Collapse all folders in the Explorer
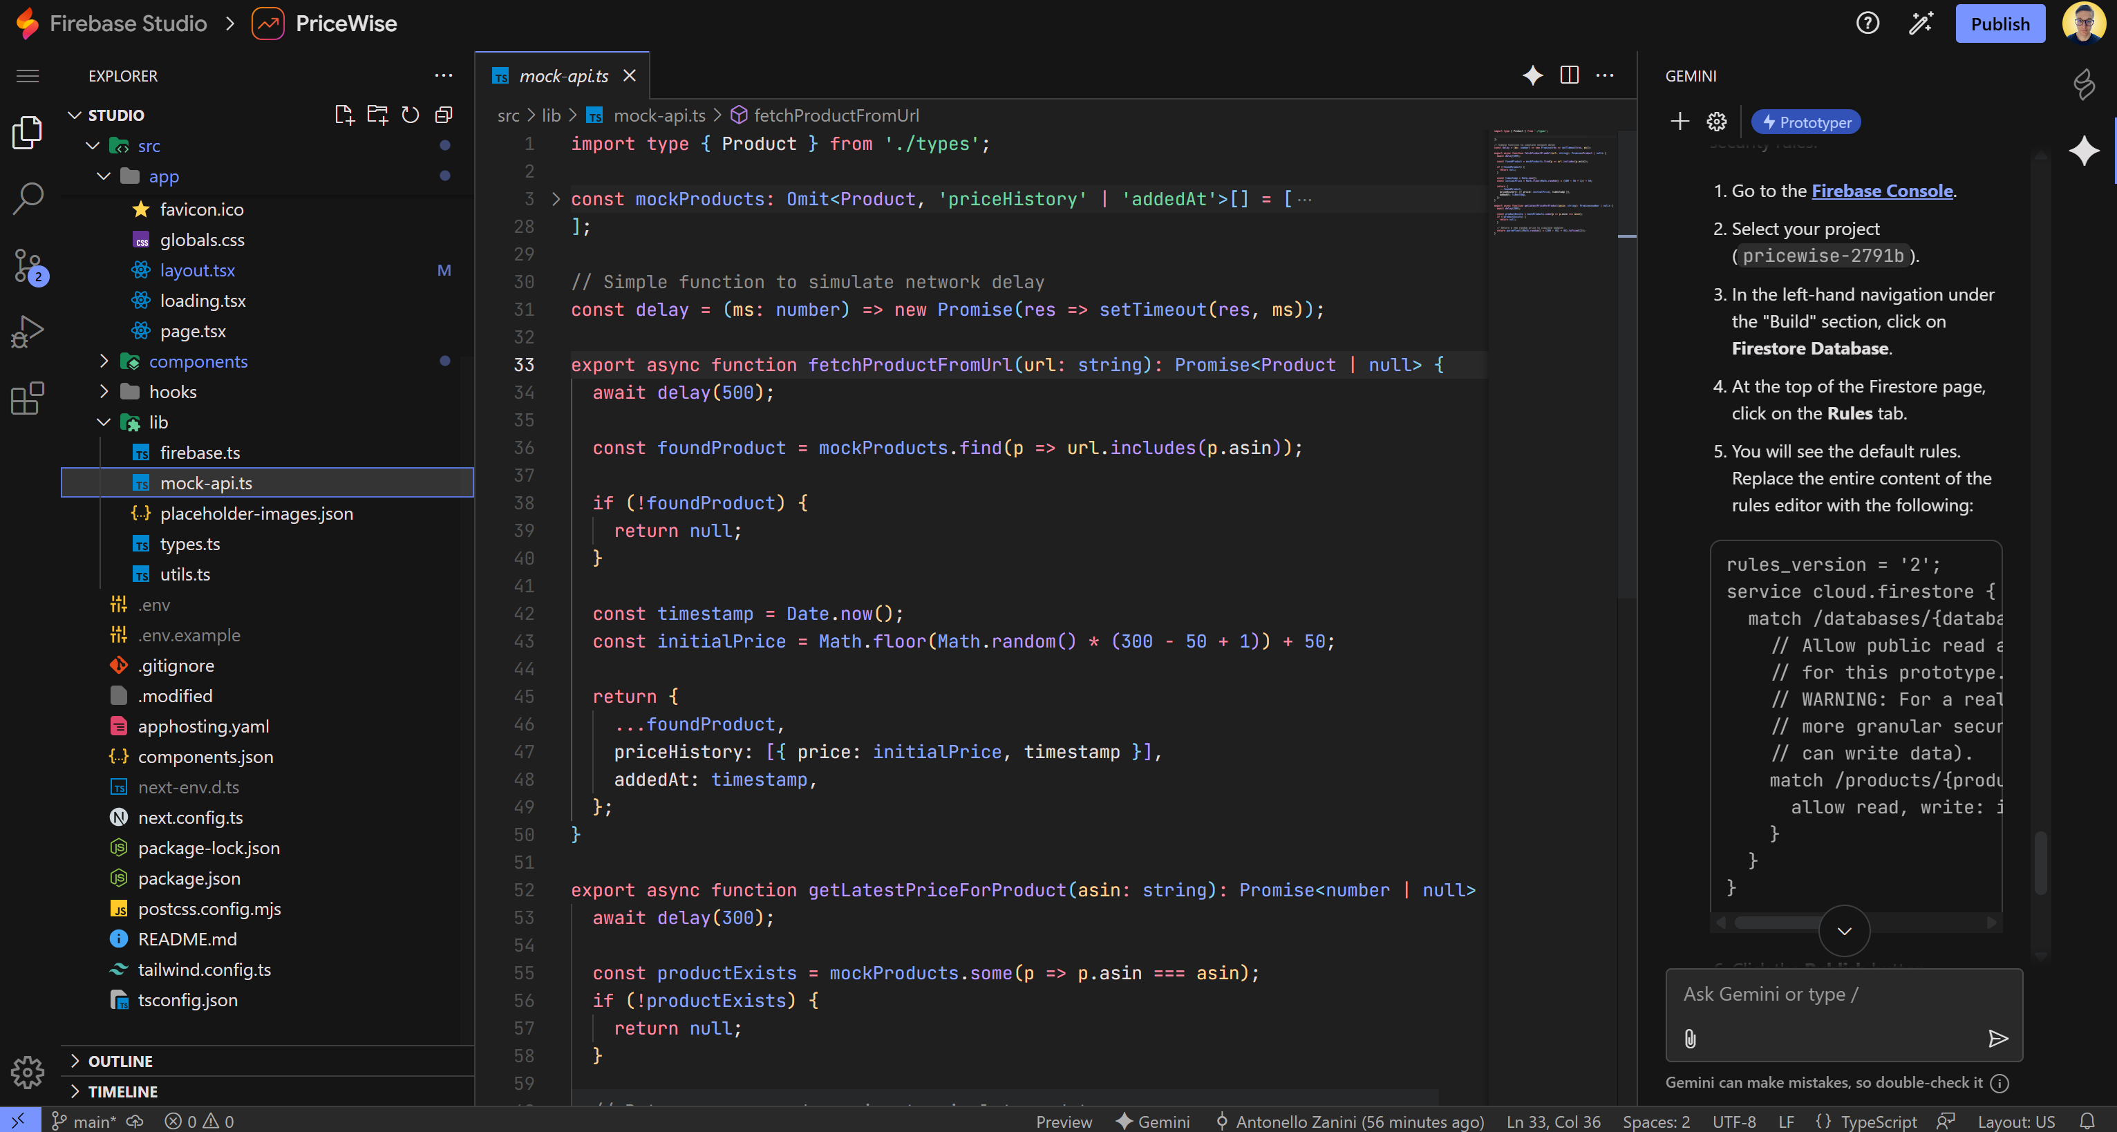 pos(444,115)
